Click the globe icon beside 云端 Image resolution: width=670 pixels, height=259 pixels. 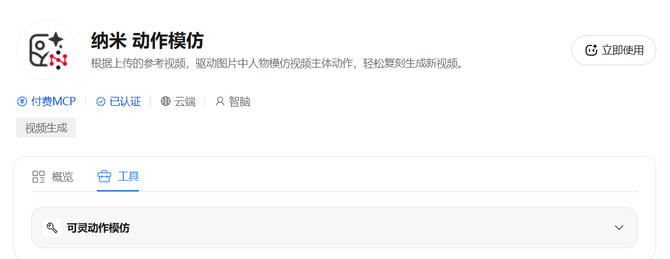tap(165, 102)
